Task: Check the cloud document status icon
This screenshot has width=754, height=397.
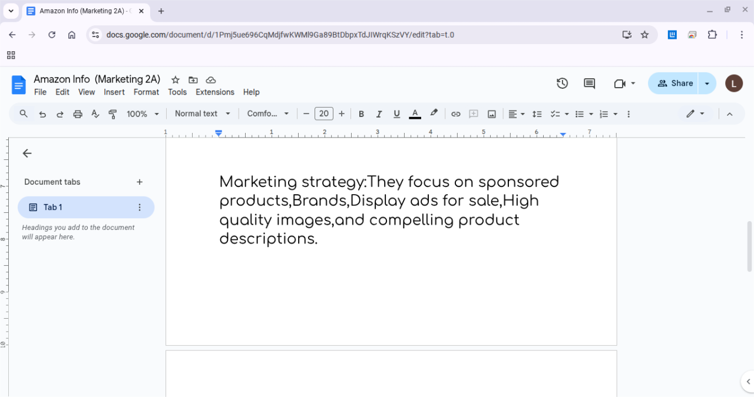Action: click(211, 80)
